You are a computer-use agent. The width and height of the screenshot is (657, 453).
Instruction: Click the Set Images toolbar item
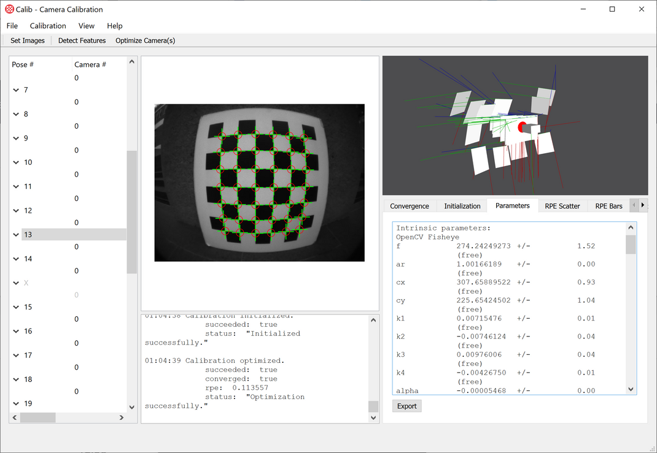[x=27, y=40]
